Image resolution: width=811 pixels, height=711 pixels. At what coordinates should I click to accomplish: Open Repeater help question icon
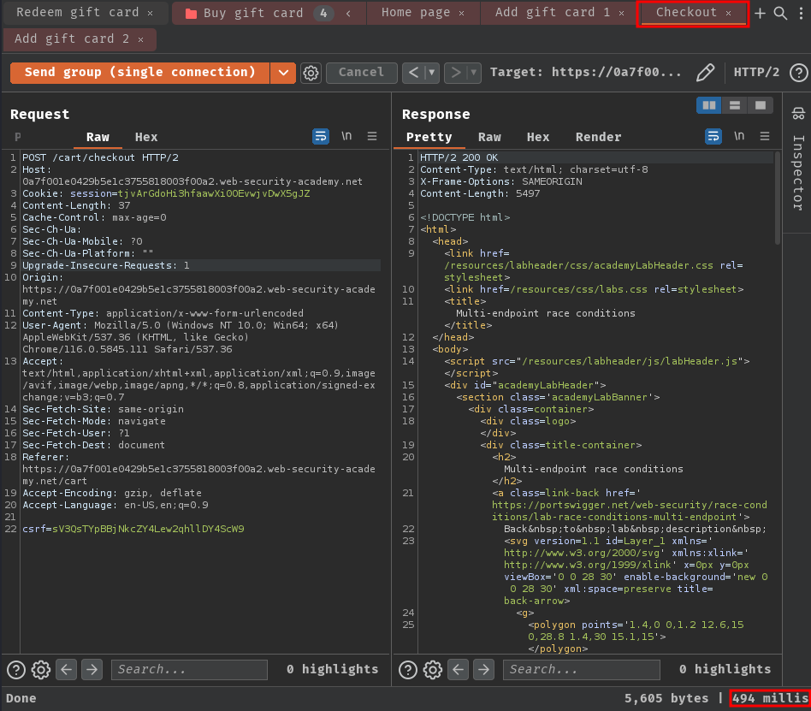798,73
